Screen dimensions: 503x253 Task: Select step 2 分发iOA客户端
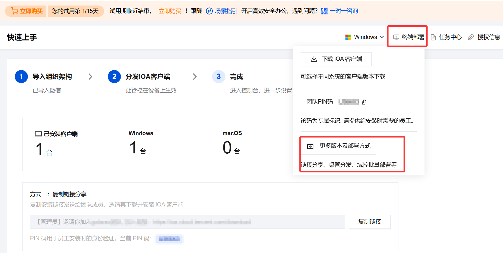tap(147, 77)
